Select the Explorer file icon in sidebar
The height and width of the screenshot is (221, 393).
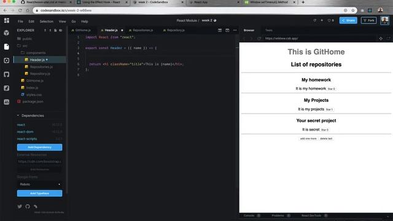(x=7, y=47)
